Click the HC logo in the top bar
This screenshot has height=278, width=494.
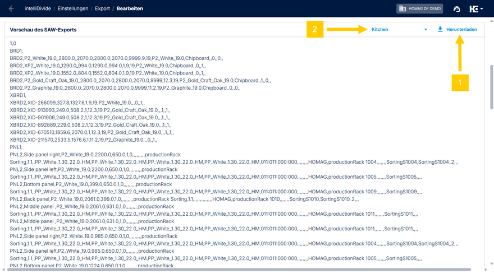[x=473, y=9]
